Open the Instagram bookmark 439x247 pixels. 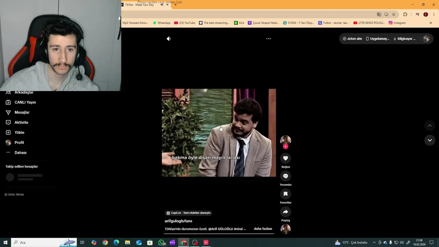(x=397, y=23)
